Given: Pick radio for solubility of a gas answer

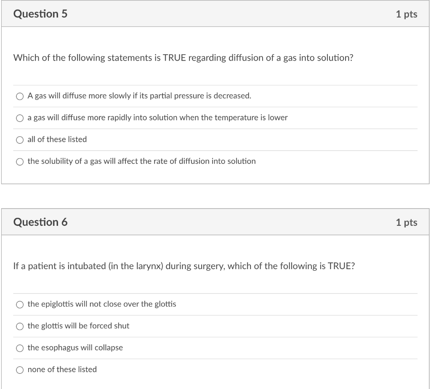Looking at the screenshot, I should tap(20, 161).
